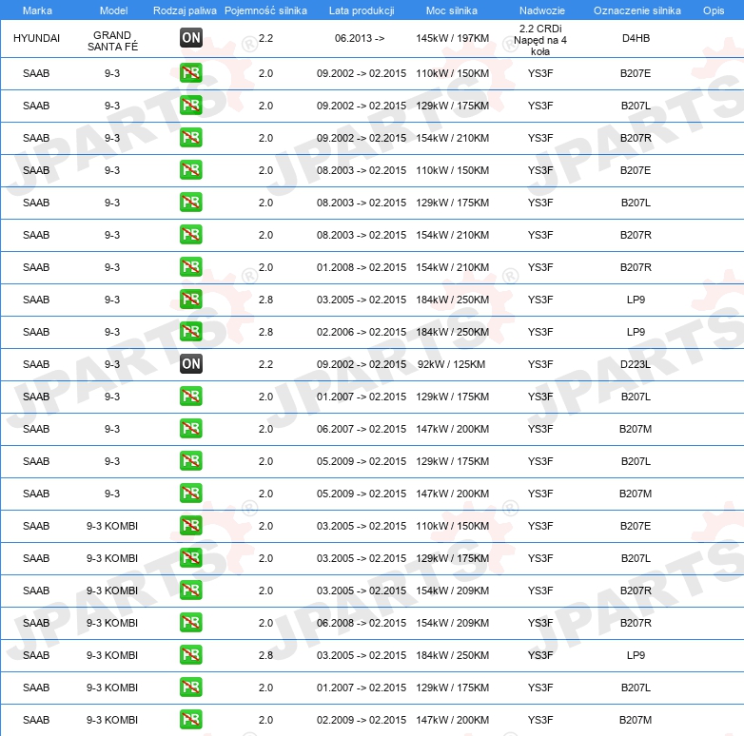The image size is (744, 736).
Task: Click the 'Opis' column header
Action: point(714,10)
